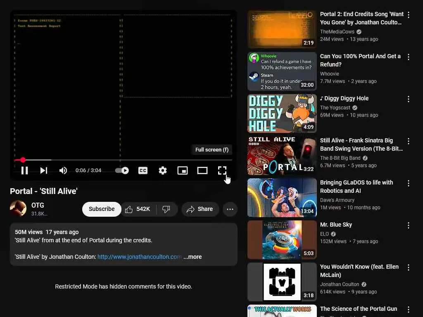This screenshot has height=317, width=423.
Task: Open the jonathancoulton.com link
Action: click(140, 257)
